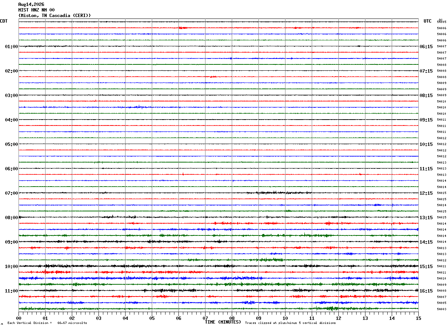Select the 11:00 CDT row label
This screenshot has height=328, width=448.
pos(11,291)
